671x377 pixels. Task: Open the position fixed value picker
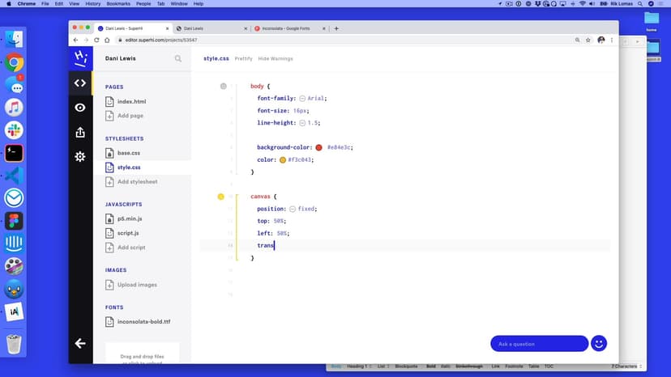coord(293,209)
